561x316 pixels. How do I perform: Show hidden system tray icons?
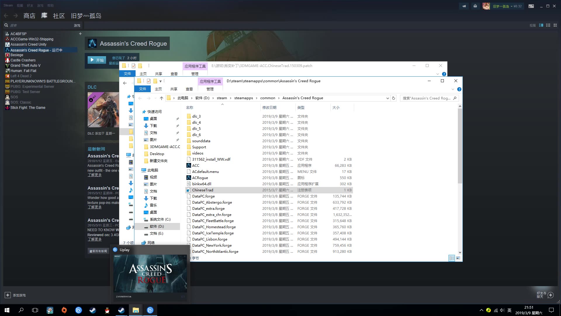pyautogui.click(x=481, y=310)
